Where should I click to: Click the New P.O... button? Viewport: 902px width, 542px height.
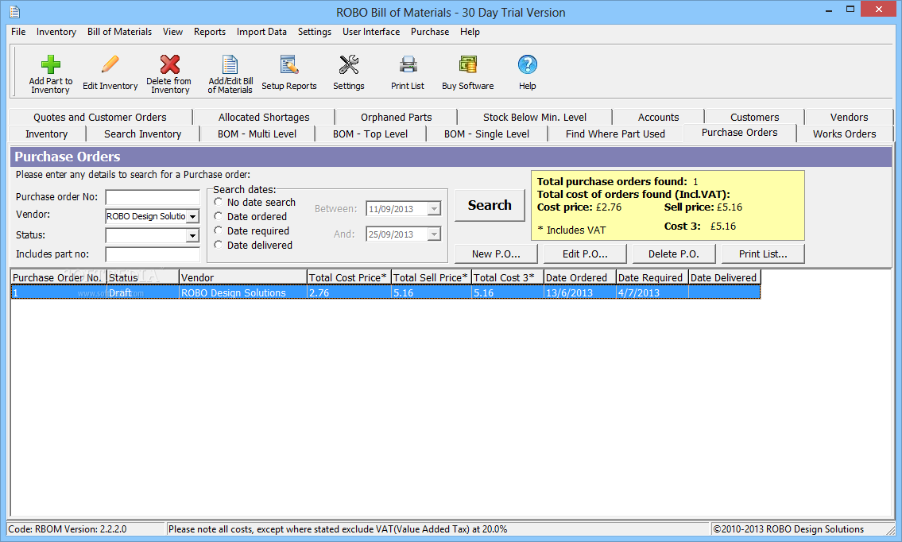click(496, 254)
